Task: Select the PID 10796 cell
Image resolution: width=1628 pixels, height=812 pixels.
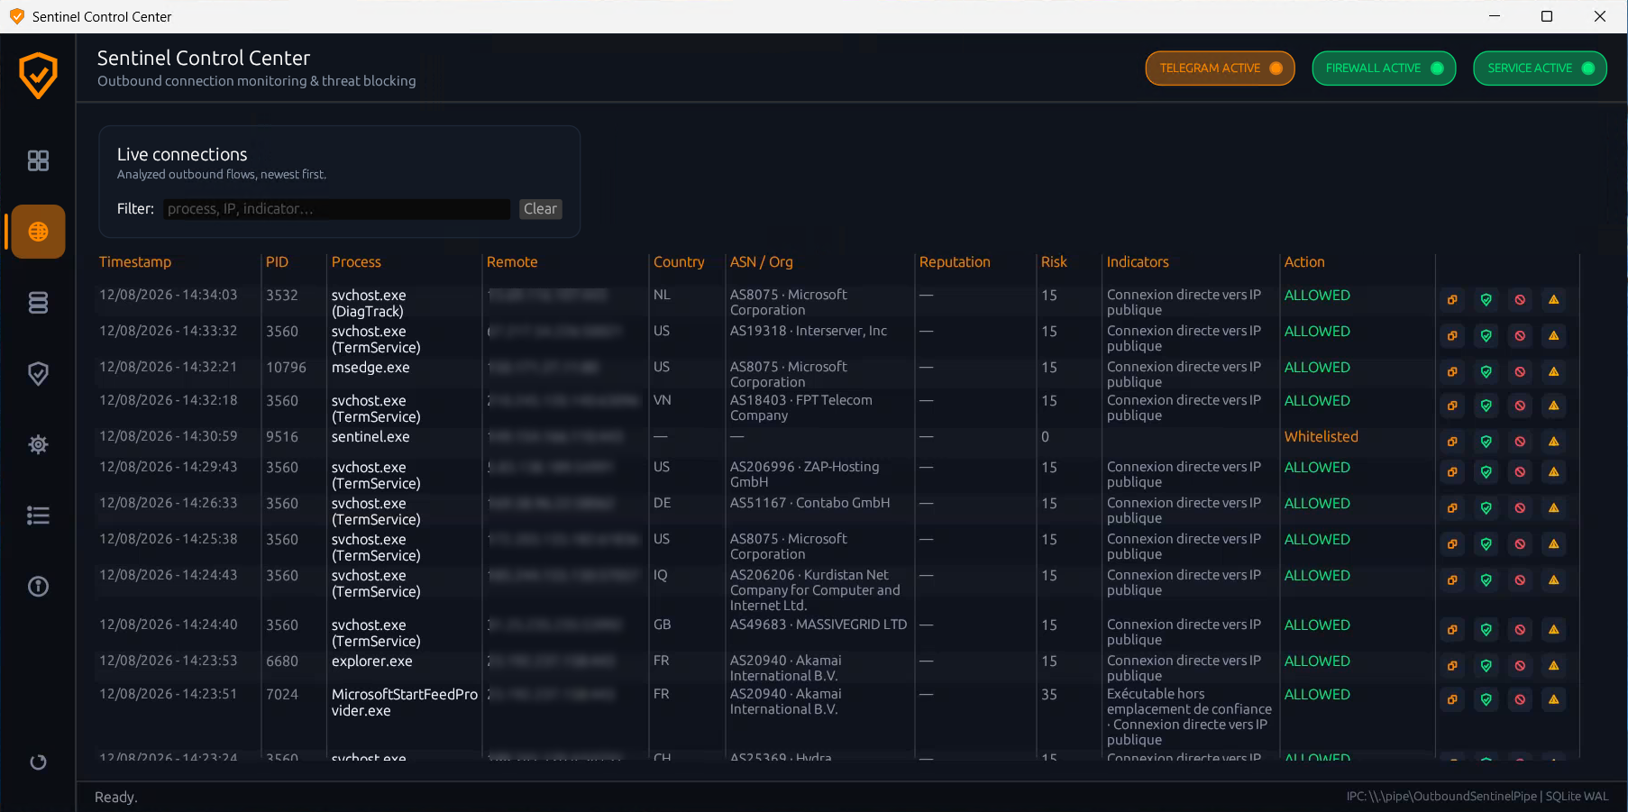Action: click(x=286, y=368)
